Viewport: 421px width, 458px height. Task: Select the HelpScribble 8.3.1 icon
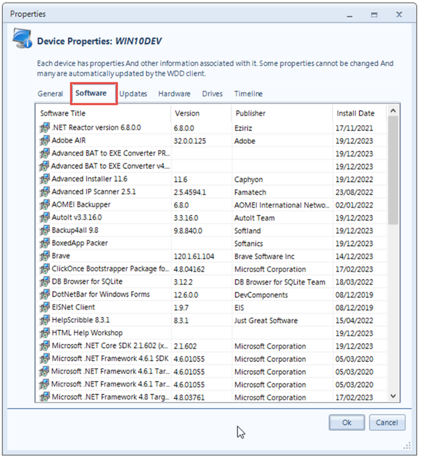45,320
